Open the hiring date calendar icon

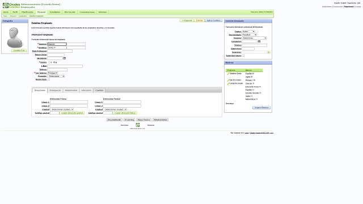[259, 41]
